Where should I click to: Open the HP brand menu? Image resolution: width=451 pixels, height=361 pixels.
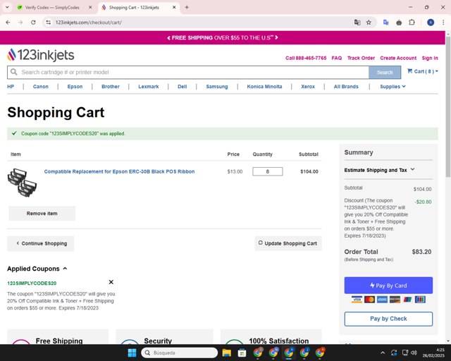(11, 87)
